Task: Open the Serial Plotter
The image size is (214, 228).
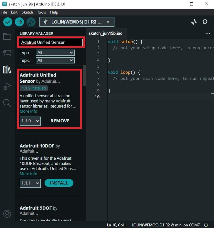Action: 194,22
